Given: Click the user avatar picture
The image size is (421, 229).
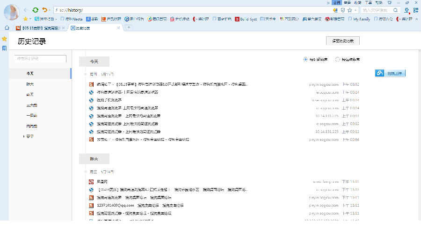Looking at the screenshot, I should [12, 12].
